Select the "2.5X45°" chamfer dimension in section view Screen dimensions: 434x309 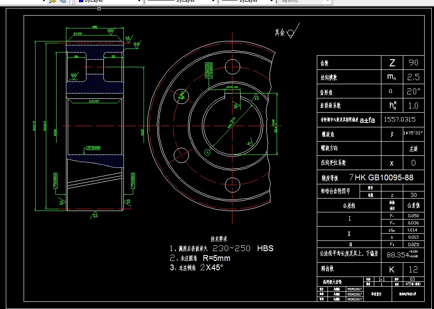(94, 102)
